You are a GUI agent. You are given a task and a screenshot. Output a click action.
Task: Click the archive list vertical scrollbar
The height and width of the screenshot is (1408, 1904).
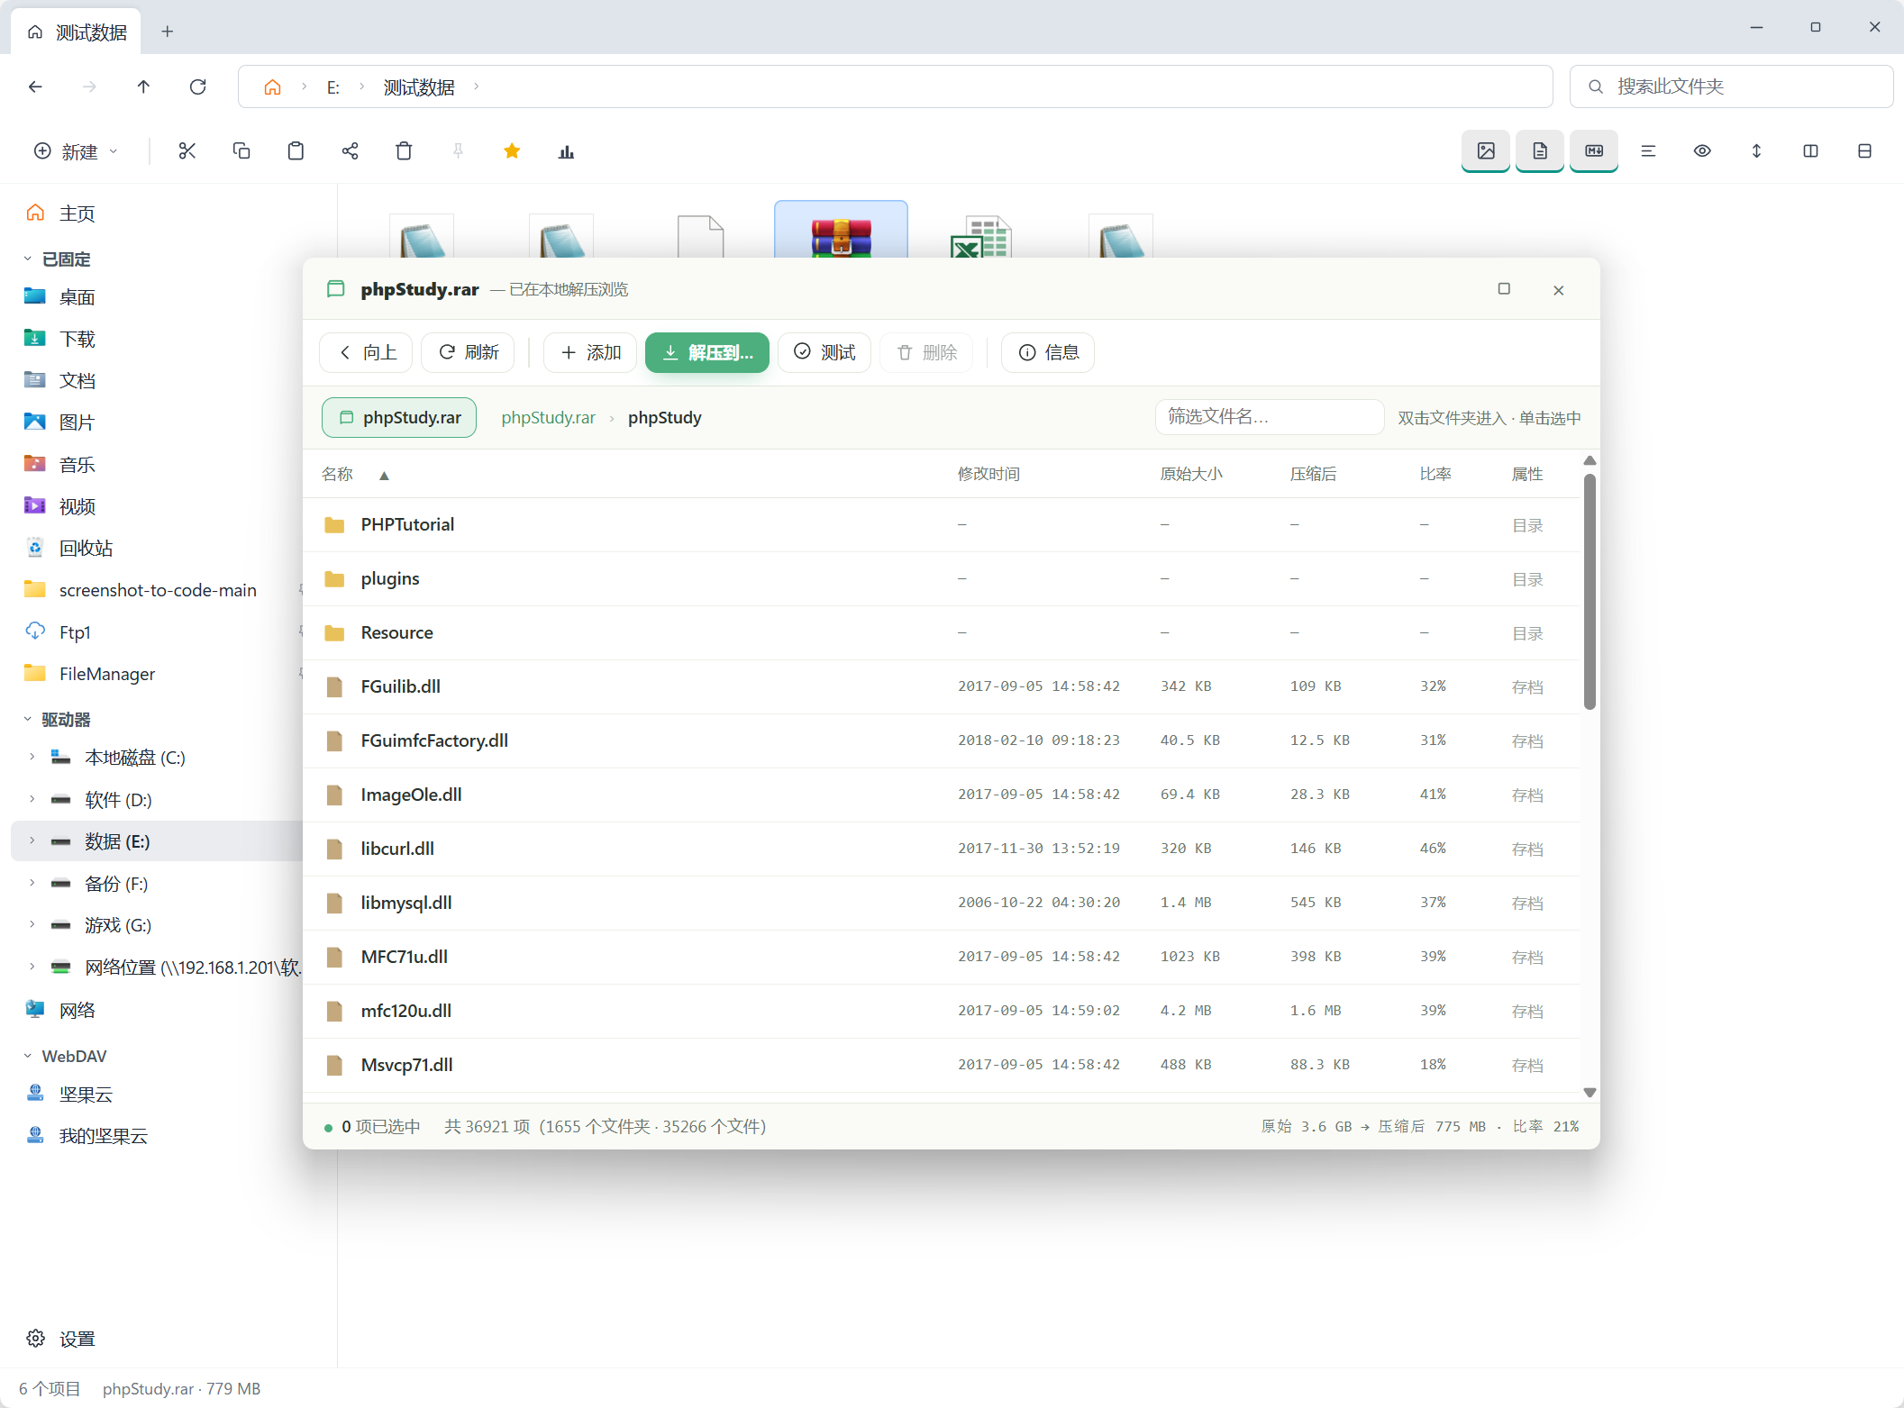pyautogui.click(x=1590, y=591)
